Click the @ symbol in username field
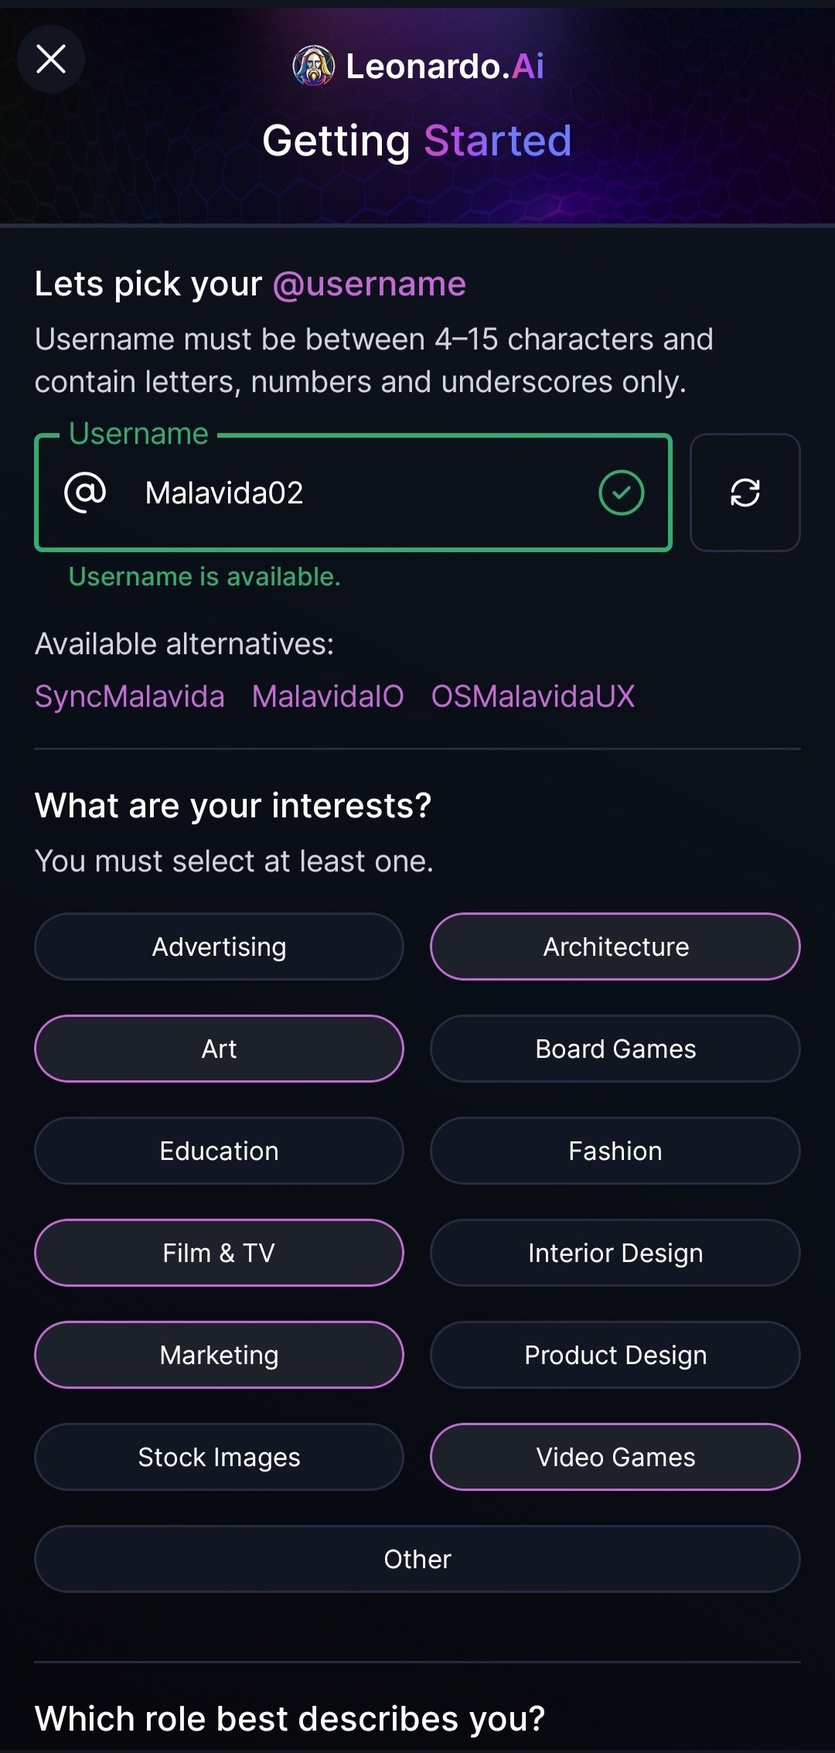This screenshot has width=835, height=1753. (x=85, y=493)
